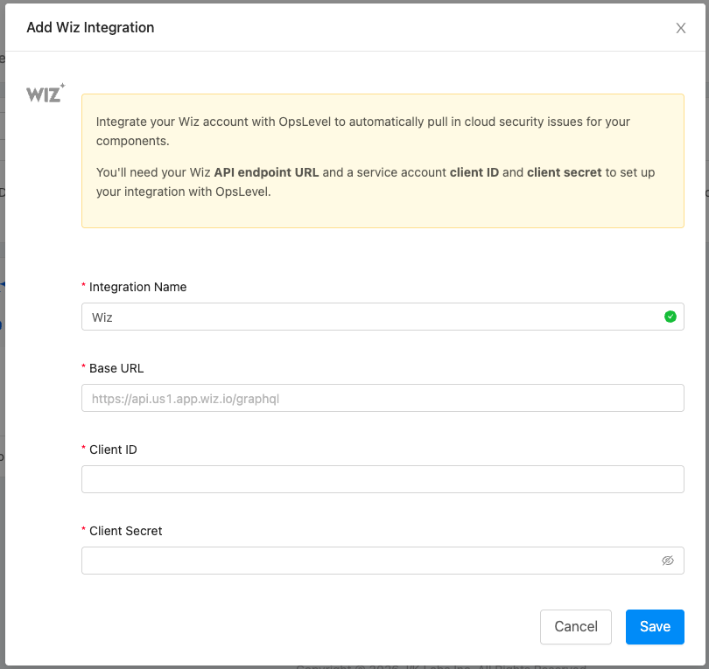Click the Client Secret input field
This screenshot has width=709, height=669.
(x=383, y=561)
